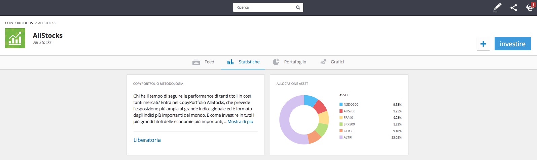
Task: Click the investire button
Action: pos(512,44)
